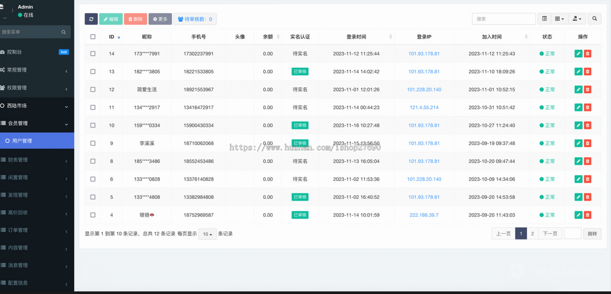This screenshot has width=611, height=294.
Task: Edit the user row with ID 6
Action: (578, 179)
